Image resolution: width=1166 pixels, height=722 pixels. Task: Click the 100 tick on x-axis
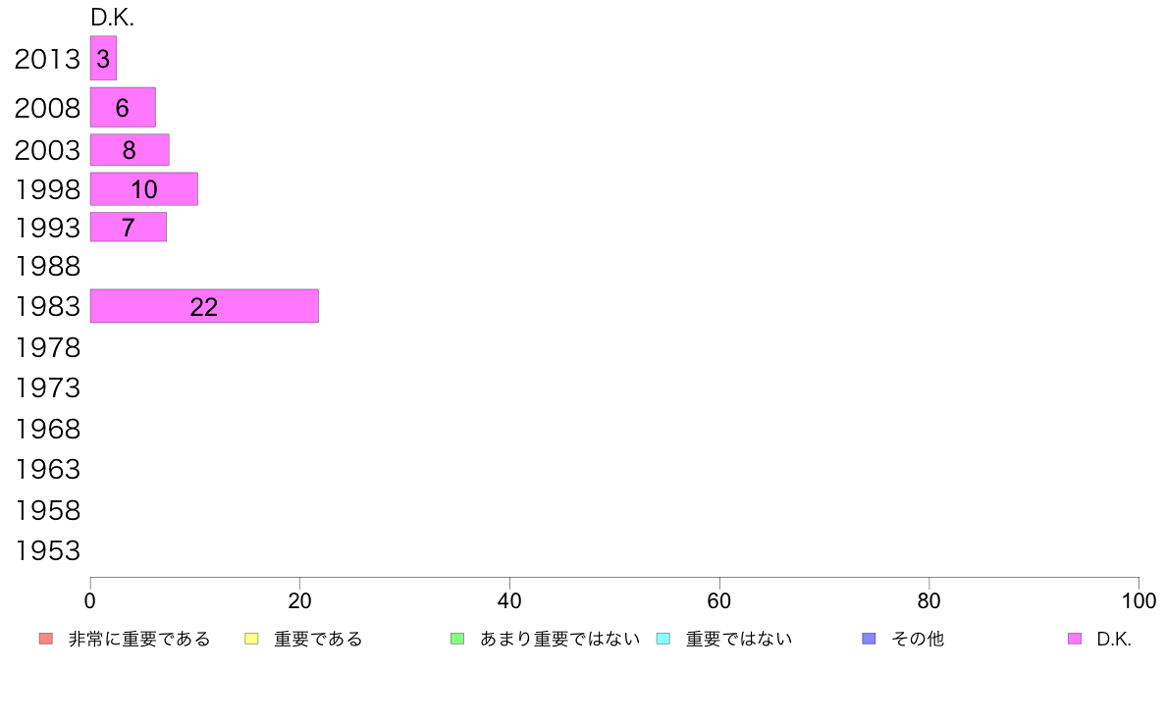(1139, 600)
